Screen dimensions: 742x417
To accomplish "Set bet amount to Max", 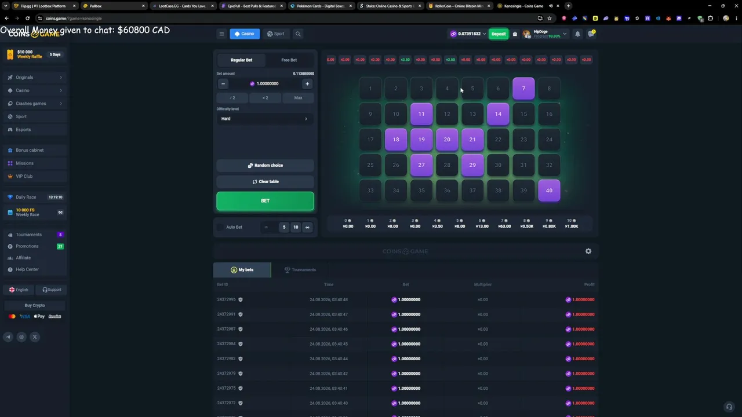I will 298,98.
